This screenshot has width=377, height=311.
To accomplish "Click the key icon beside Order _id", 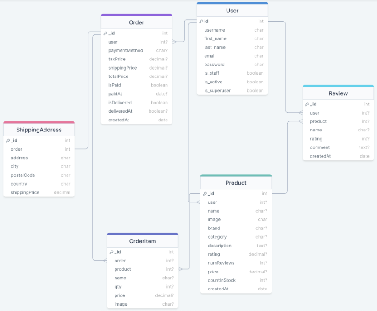I will (x=105, y=33).
